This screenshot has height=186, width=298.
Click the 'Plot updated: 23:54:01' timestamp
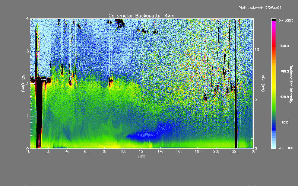260,8
